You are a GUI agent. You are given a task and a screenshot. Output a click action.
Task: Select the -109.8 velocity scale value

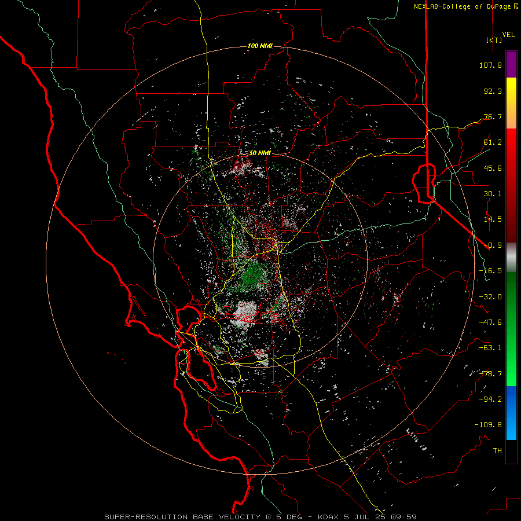tap(488, 424)
